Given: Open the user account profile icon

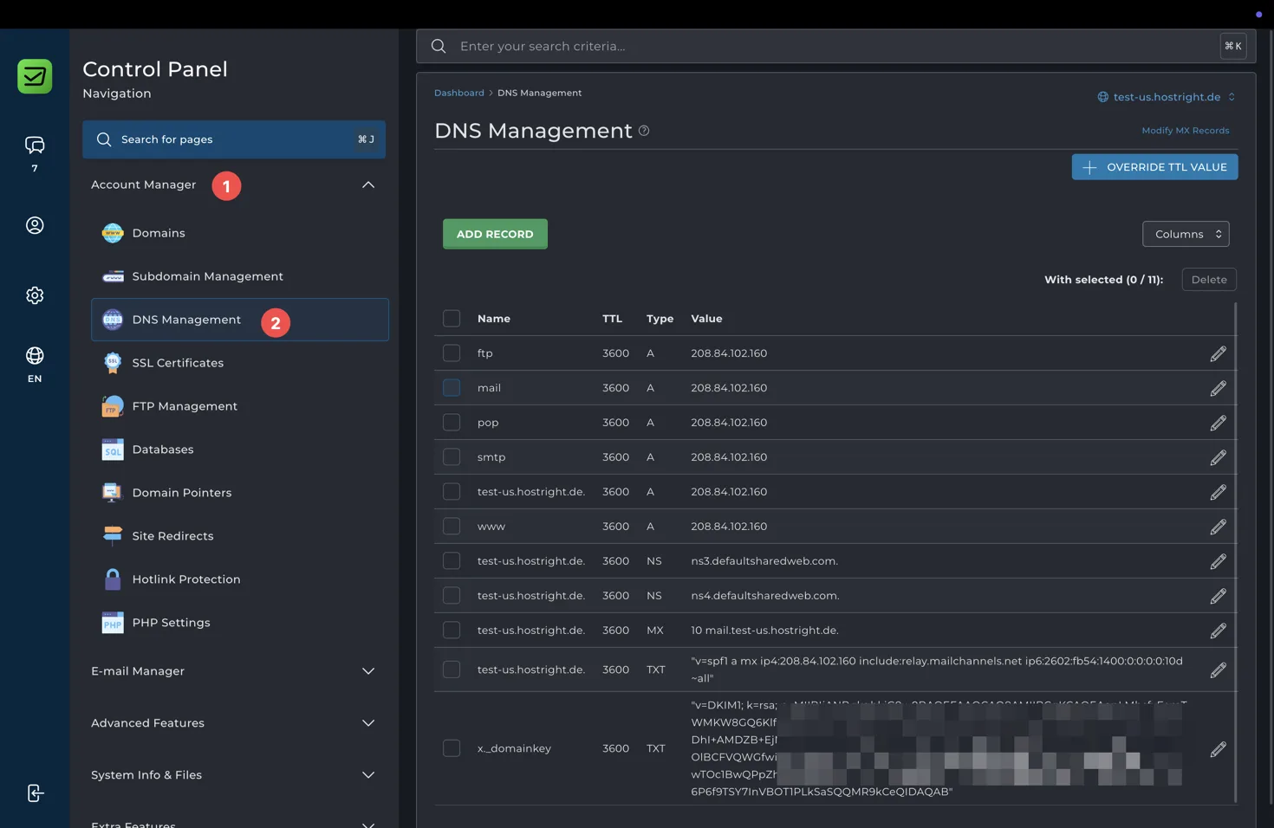Looking at the screenshot, I should (x=35, y=225).
